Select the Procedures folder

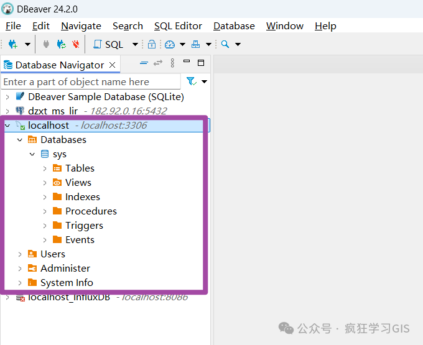click(x=91, y=211)
